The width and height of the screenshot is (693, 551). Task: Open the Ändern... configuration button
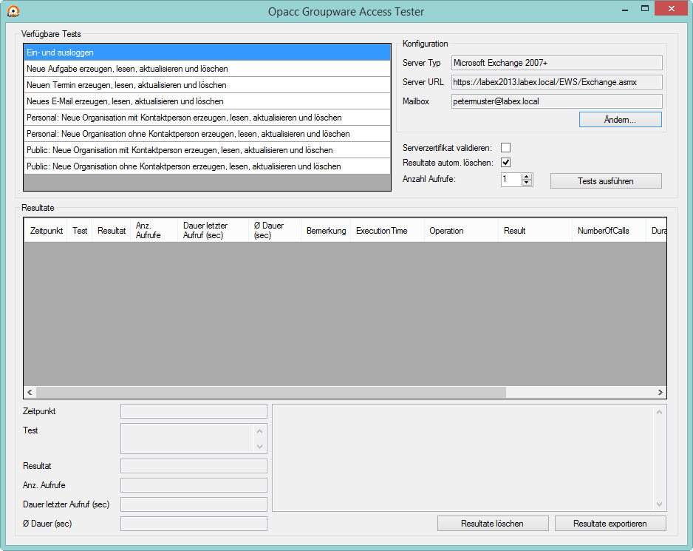coord(621,120)
